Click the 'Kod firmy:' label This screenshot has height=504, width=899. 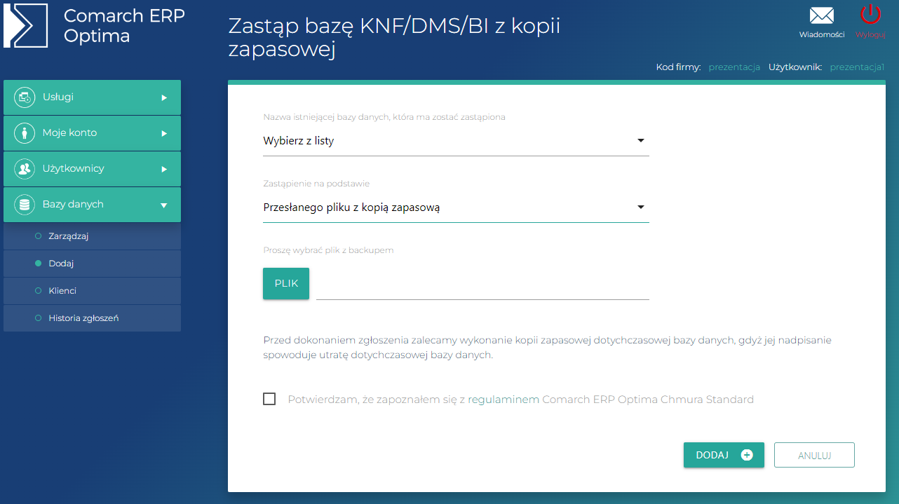click(679, 67)
